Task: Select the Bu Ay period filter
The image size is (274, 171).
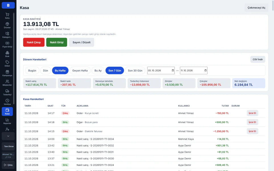Action: (x=98, y=70)
